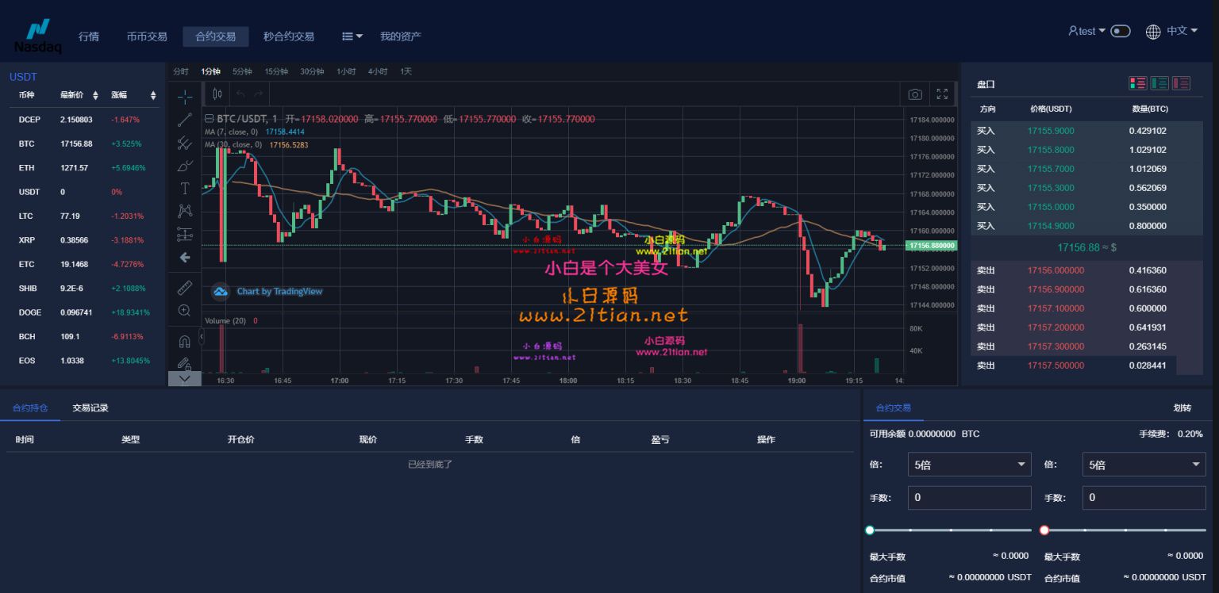Switch to 秒合约交易 menu item
Screen dimensions: 1219x593
[289, 36]
